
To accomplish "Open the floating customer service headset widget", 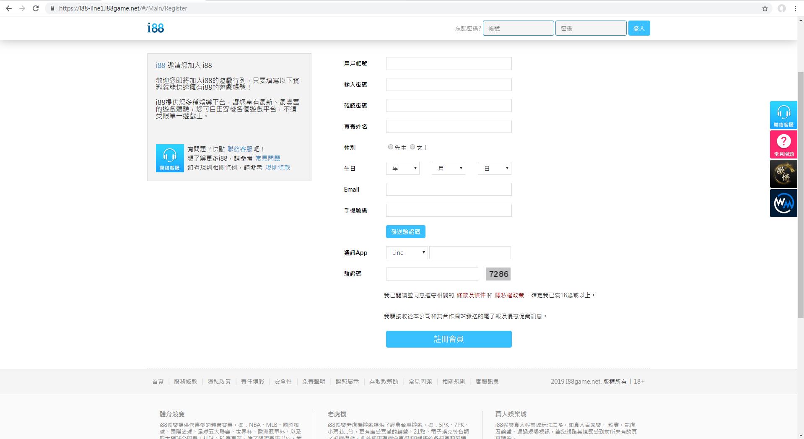I will (x=783, y=115).
